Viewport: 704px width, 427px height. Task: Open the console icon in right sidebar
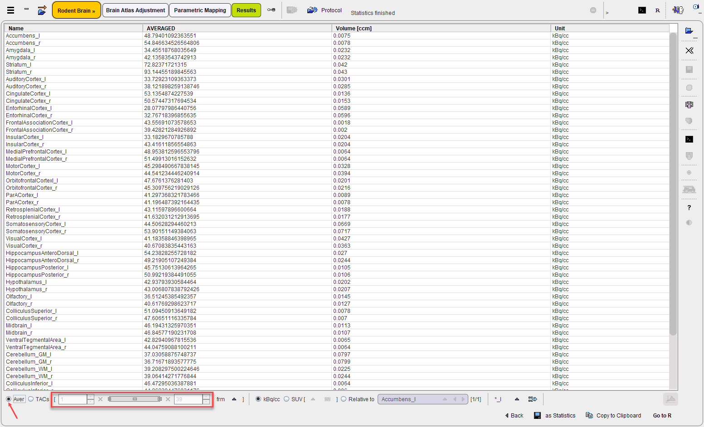coord(689,139)
